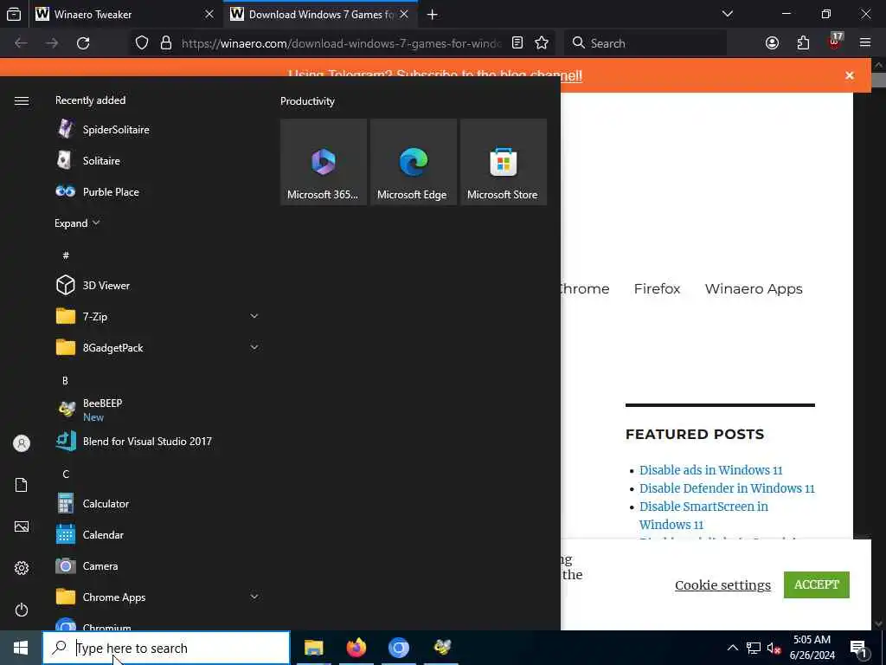Open Cookie settings link
The image size is (886, 665).
coord(722,584)
